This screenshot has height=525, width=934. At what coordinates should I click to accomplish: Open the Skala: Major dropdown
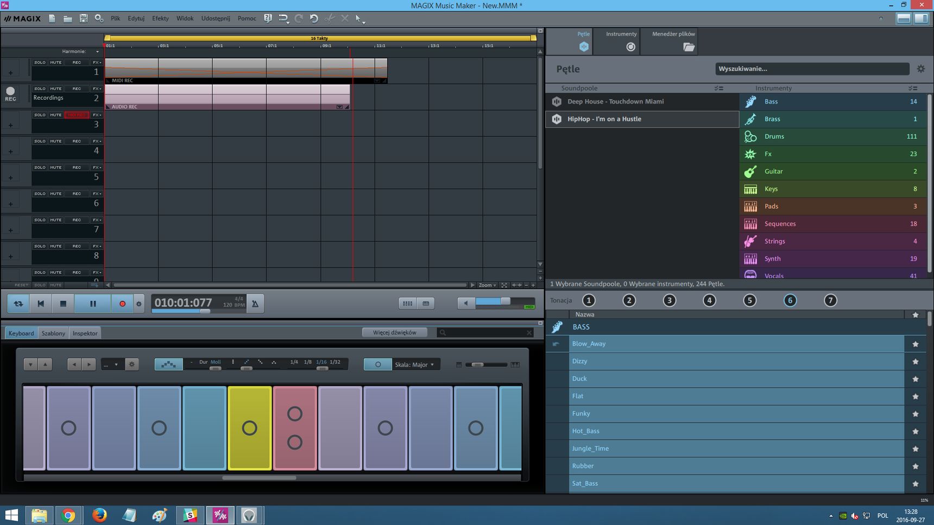(415, 364)
